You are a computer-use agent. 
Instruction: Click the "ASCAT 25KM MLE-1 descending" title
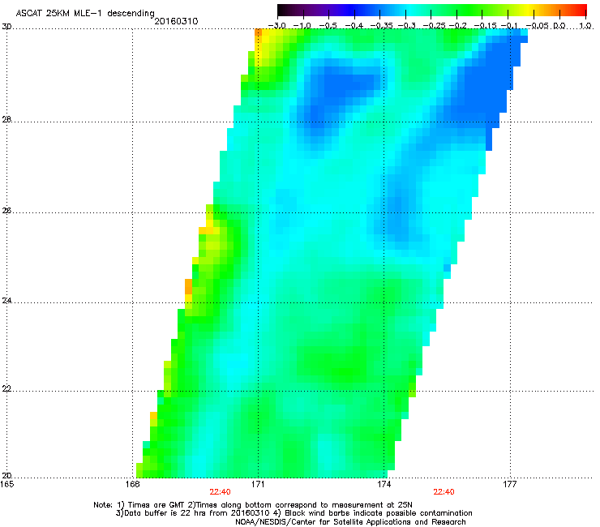85,13
